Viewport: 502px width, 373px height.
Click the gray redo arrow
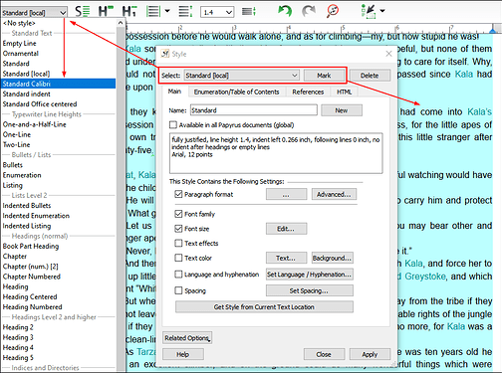coord(309,11)
